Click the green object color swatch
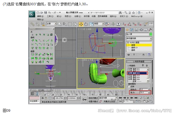This screenshot has width=179, height=115. click(x=151, y=34)
